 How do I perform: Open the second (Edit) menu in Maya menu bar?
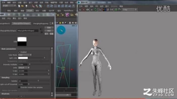[9, 2]
